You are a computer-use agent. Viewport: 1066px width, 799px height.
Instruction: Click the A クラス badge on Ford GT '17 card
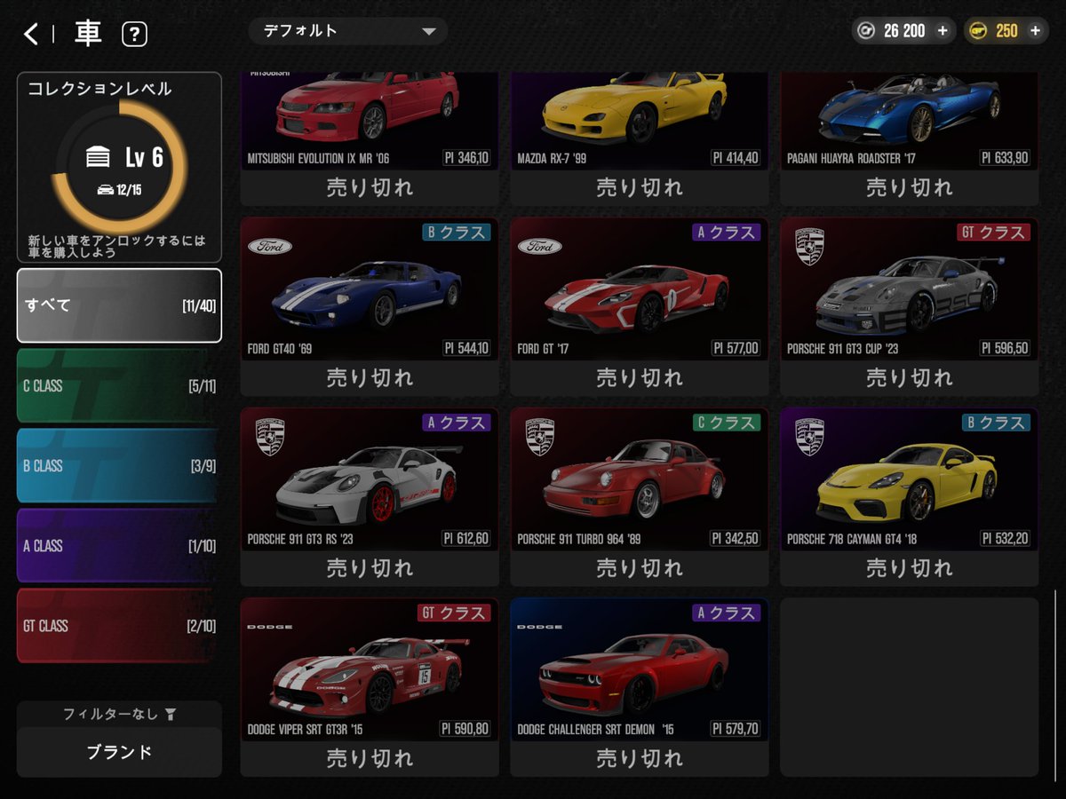point(727,233)
